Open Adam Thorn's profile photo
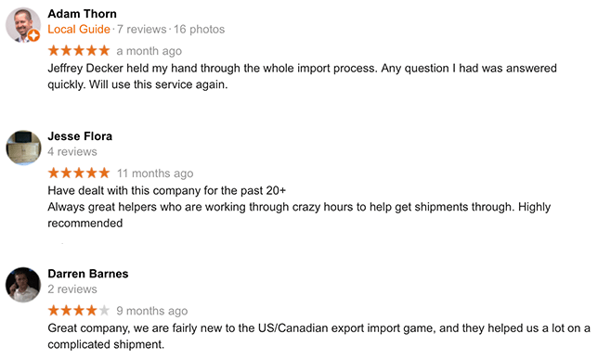The image size is (611, 359). coord(23,24)
